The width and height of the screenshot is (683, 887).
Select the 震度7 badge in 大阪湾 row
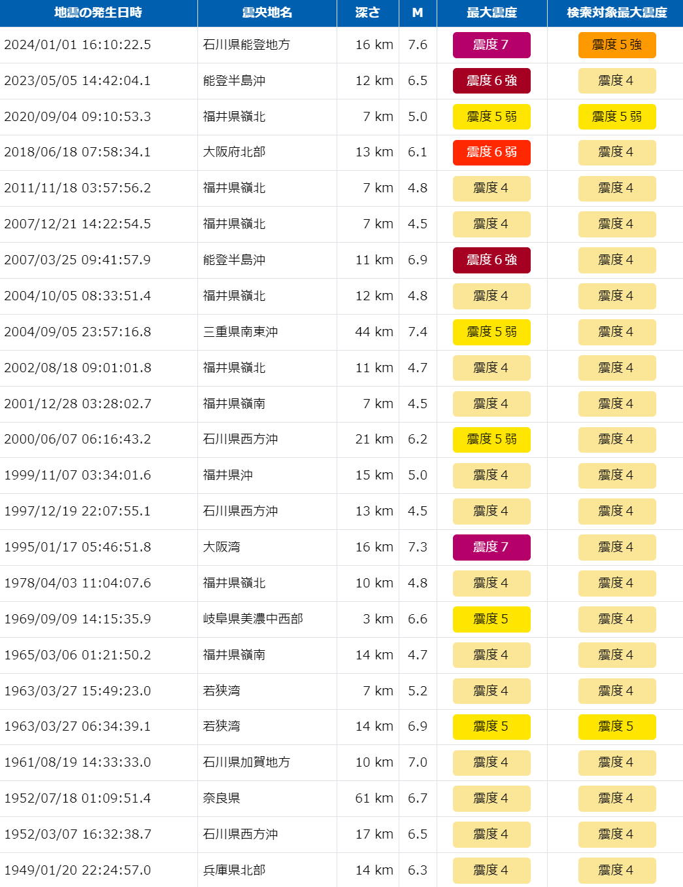491,547
